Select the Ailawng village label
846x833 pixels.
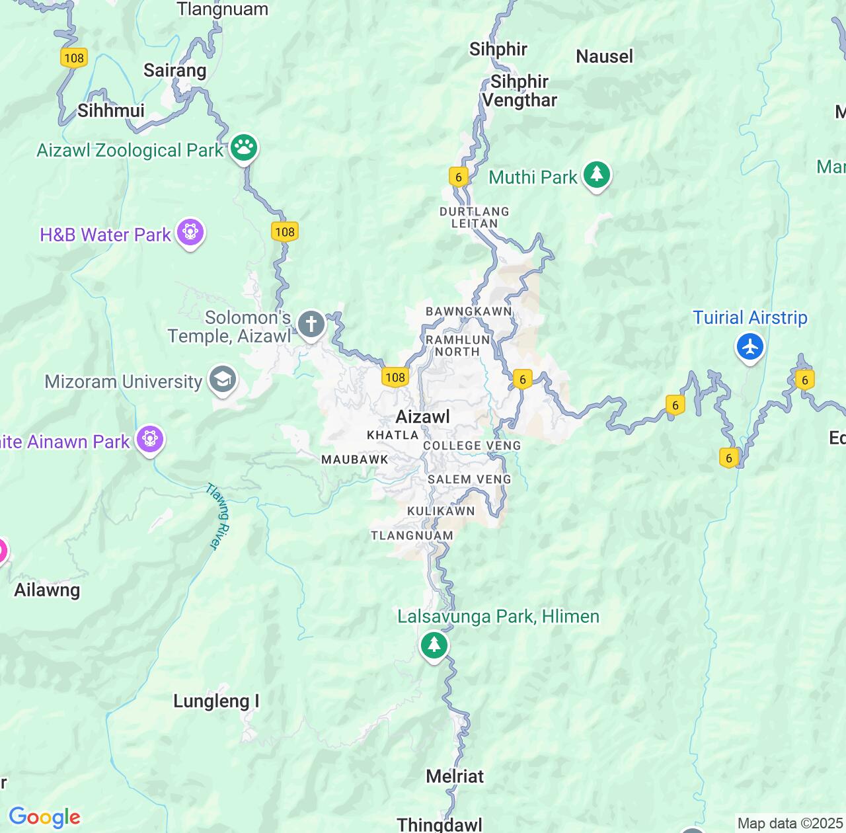47,590
